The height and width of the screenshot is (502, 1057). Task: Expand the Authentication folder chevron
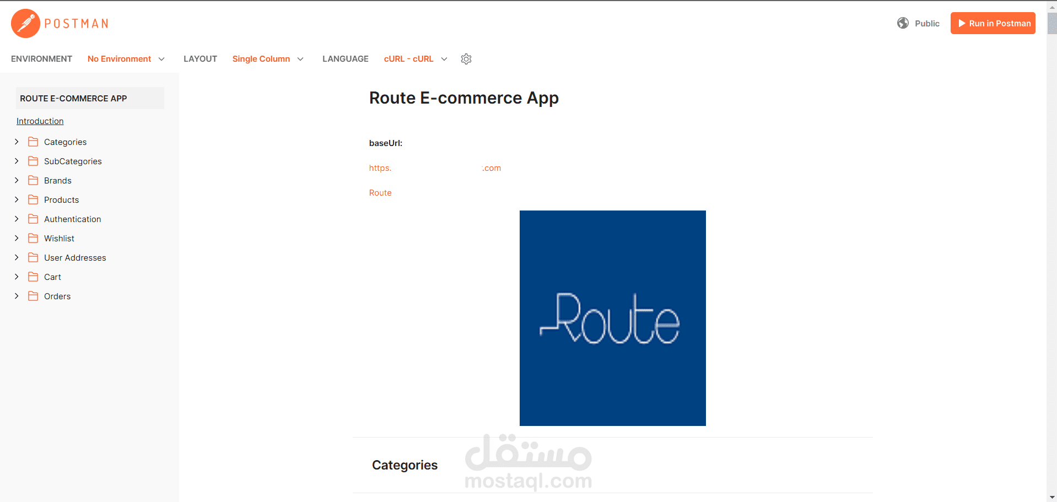(x=17, y=219)
